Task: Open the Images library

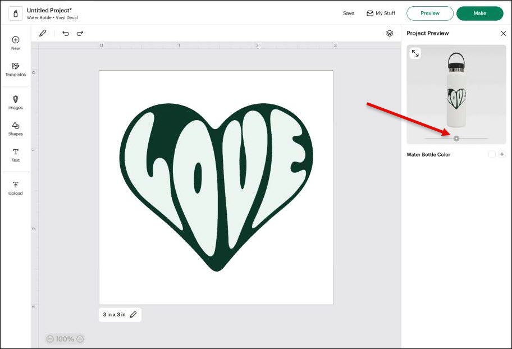Action: tap(15, 102)
